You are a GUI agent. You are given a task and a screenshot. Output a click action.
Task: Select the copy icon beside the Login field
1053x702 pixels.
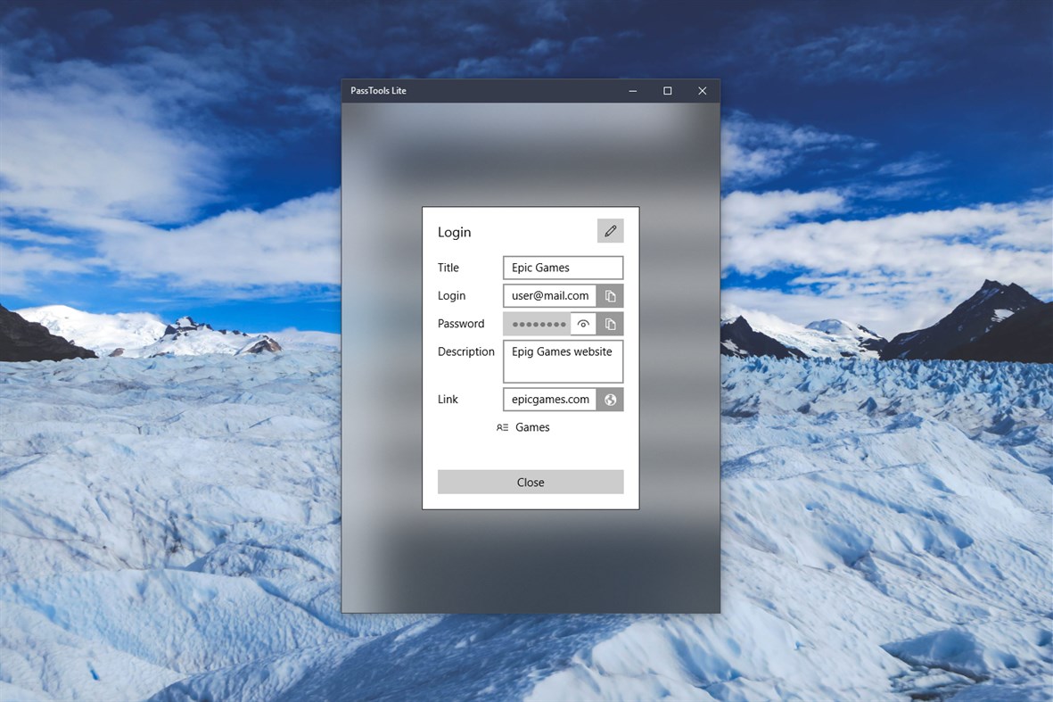pyautogui.click(x=610, y=295)
